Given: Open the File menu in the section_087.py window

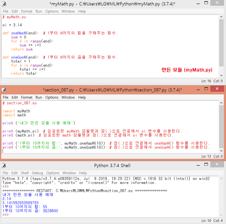Looking at the screenshot, I should click(6, 97).
